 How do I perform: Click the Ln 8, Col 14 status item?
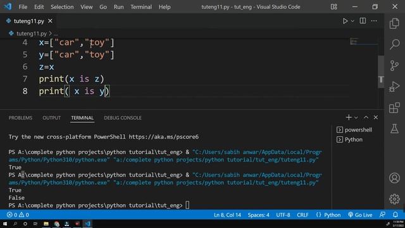coord(227,215)
